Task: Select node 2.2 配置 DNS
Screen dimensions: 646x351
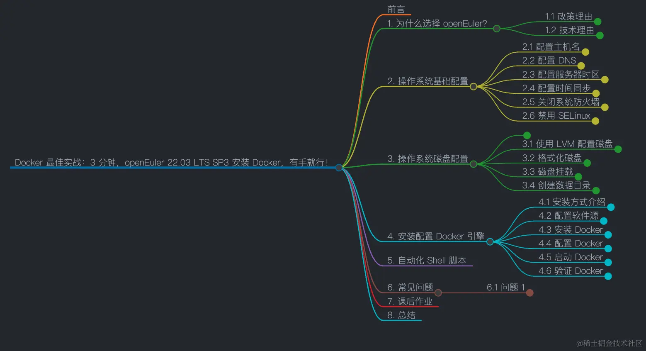Action: click(x=549, y=61)
